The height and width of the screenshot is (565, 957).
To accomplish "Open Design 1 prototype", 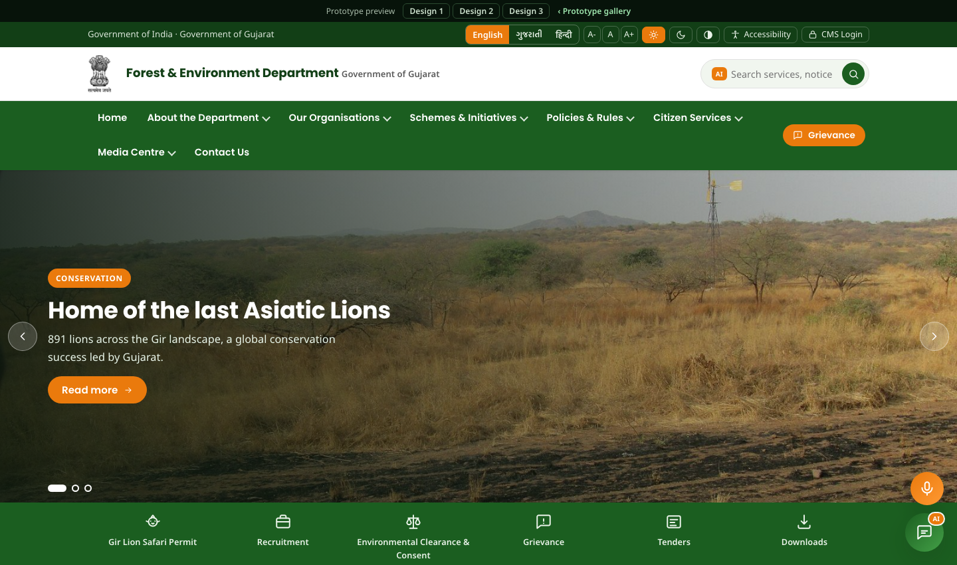I will 426,11.
